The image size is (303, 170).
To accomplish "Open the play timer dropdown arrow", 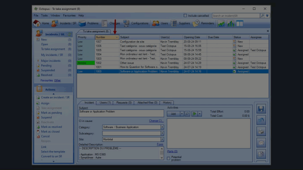I will pyautogui.click(x=200, y=114).
